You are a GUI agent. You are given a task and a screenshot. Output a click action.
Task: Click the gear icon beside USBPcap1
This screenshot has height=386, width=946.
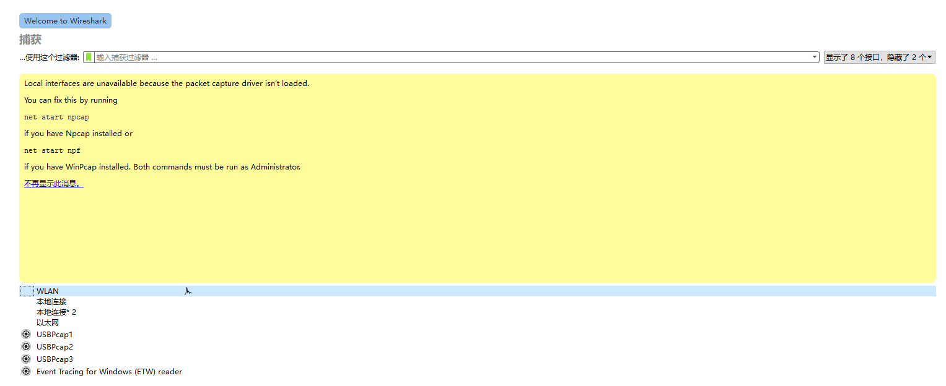(26, 334)
